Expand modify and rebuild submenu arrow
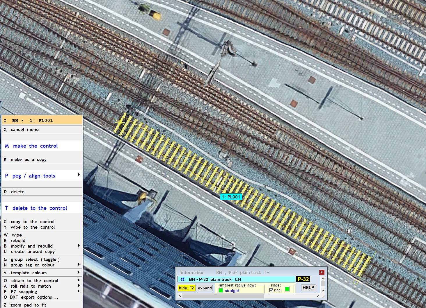 point(79,246)
